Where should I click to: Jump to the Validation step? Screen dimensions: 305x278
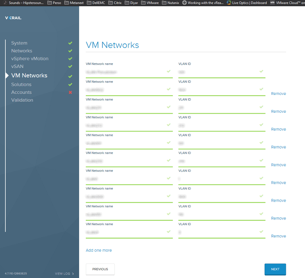click(x=22, y=100)
